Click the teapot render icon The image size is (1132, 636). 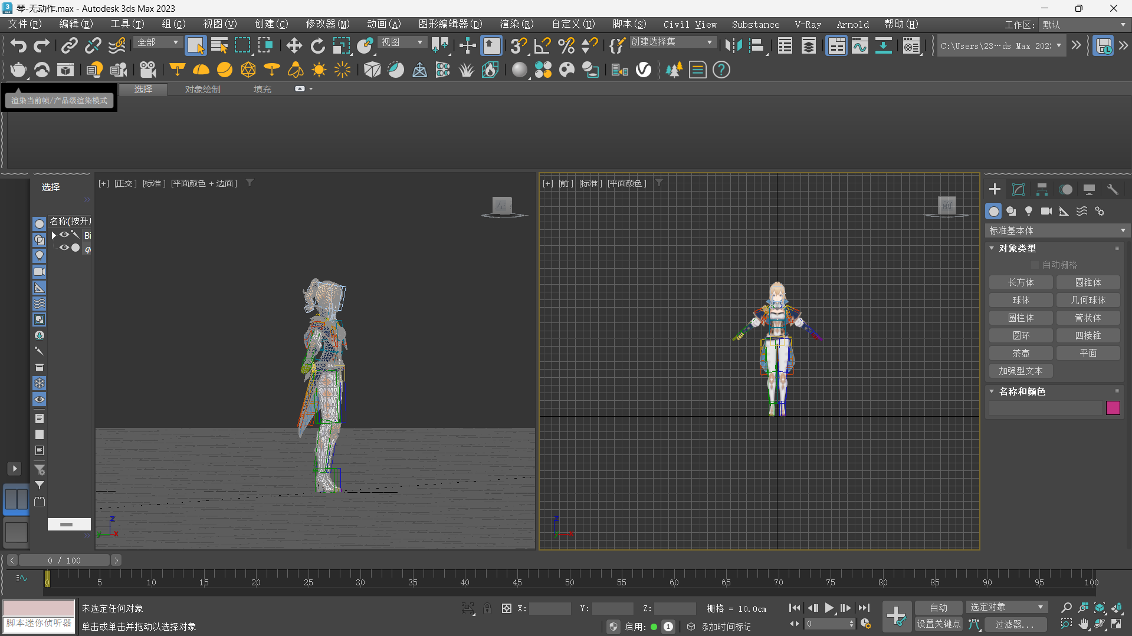(x=18, y=70)
